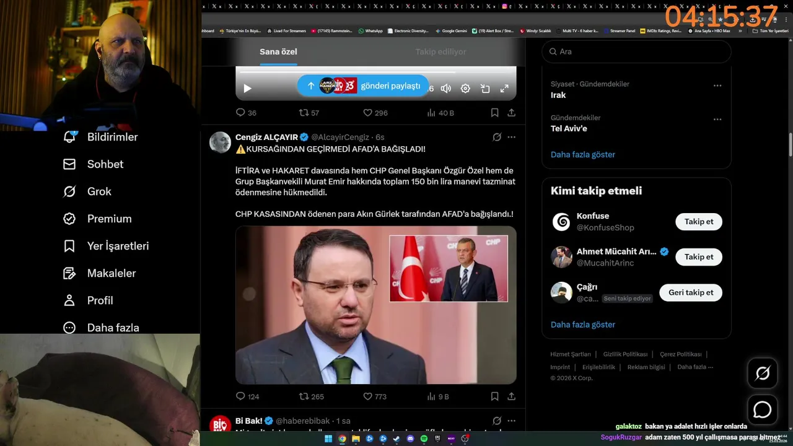Repost the post with 265 reposts
The image size is (793, 446).
click(x=312, y=396)
